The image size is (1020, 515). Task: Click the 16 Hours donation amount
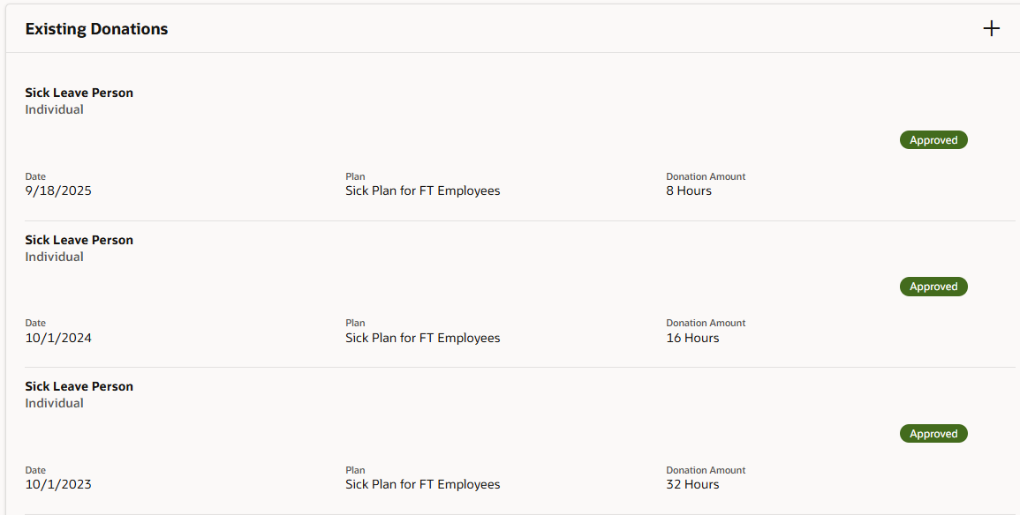[x=692, y=338]
